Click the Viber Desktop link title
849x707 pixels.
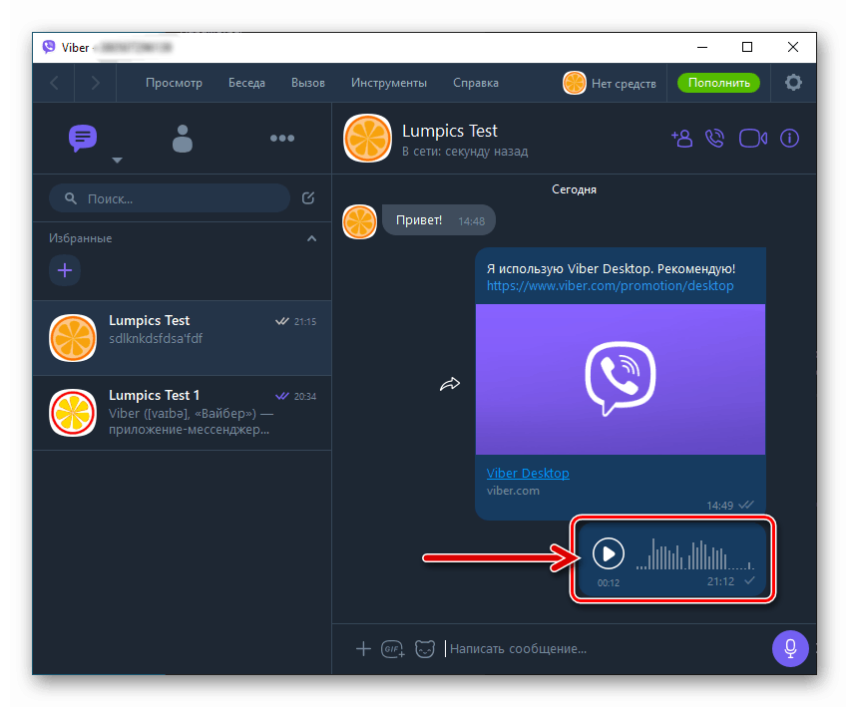tap(528, 473)
